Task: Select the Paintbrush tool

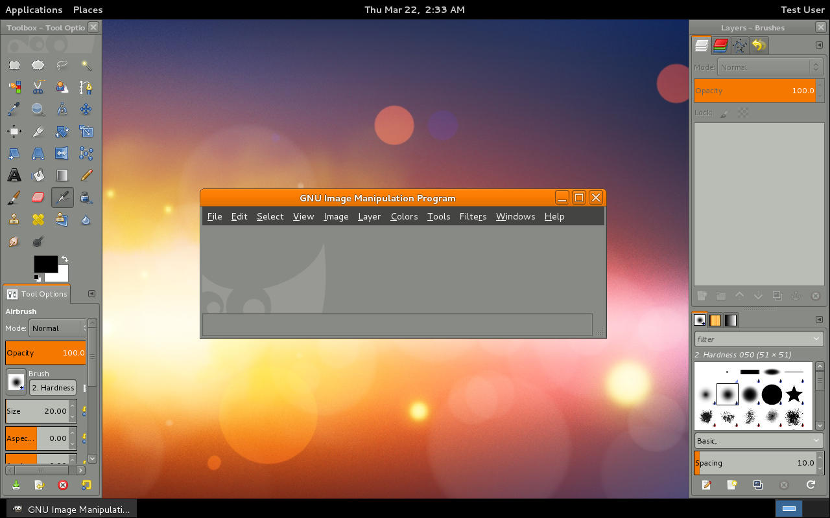Action: [x=14, y=197]
